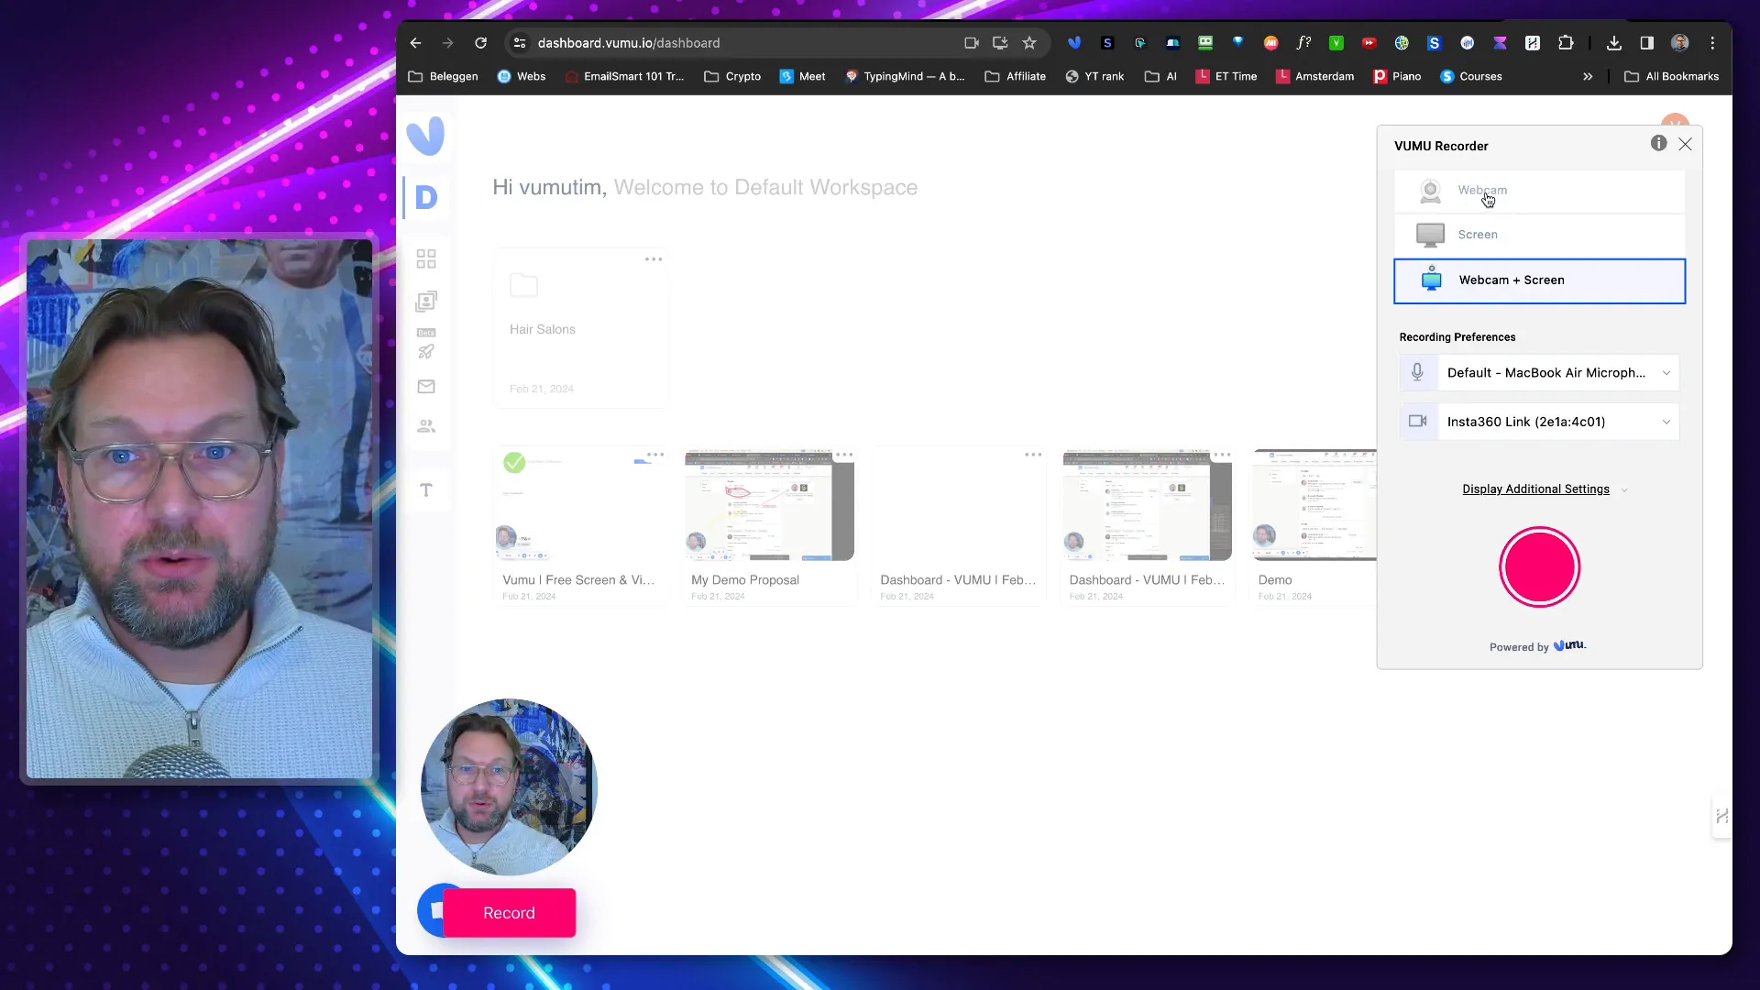Screen dimensions: 1760x990
Task: Click the camera permission icon in address bar
Action: [972, 43]
